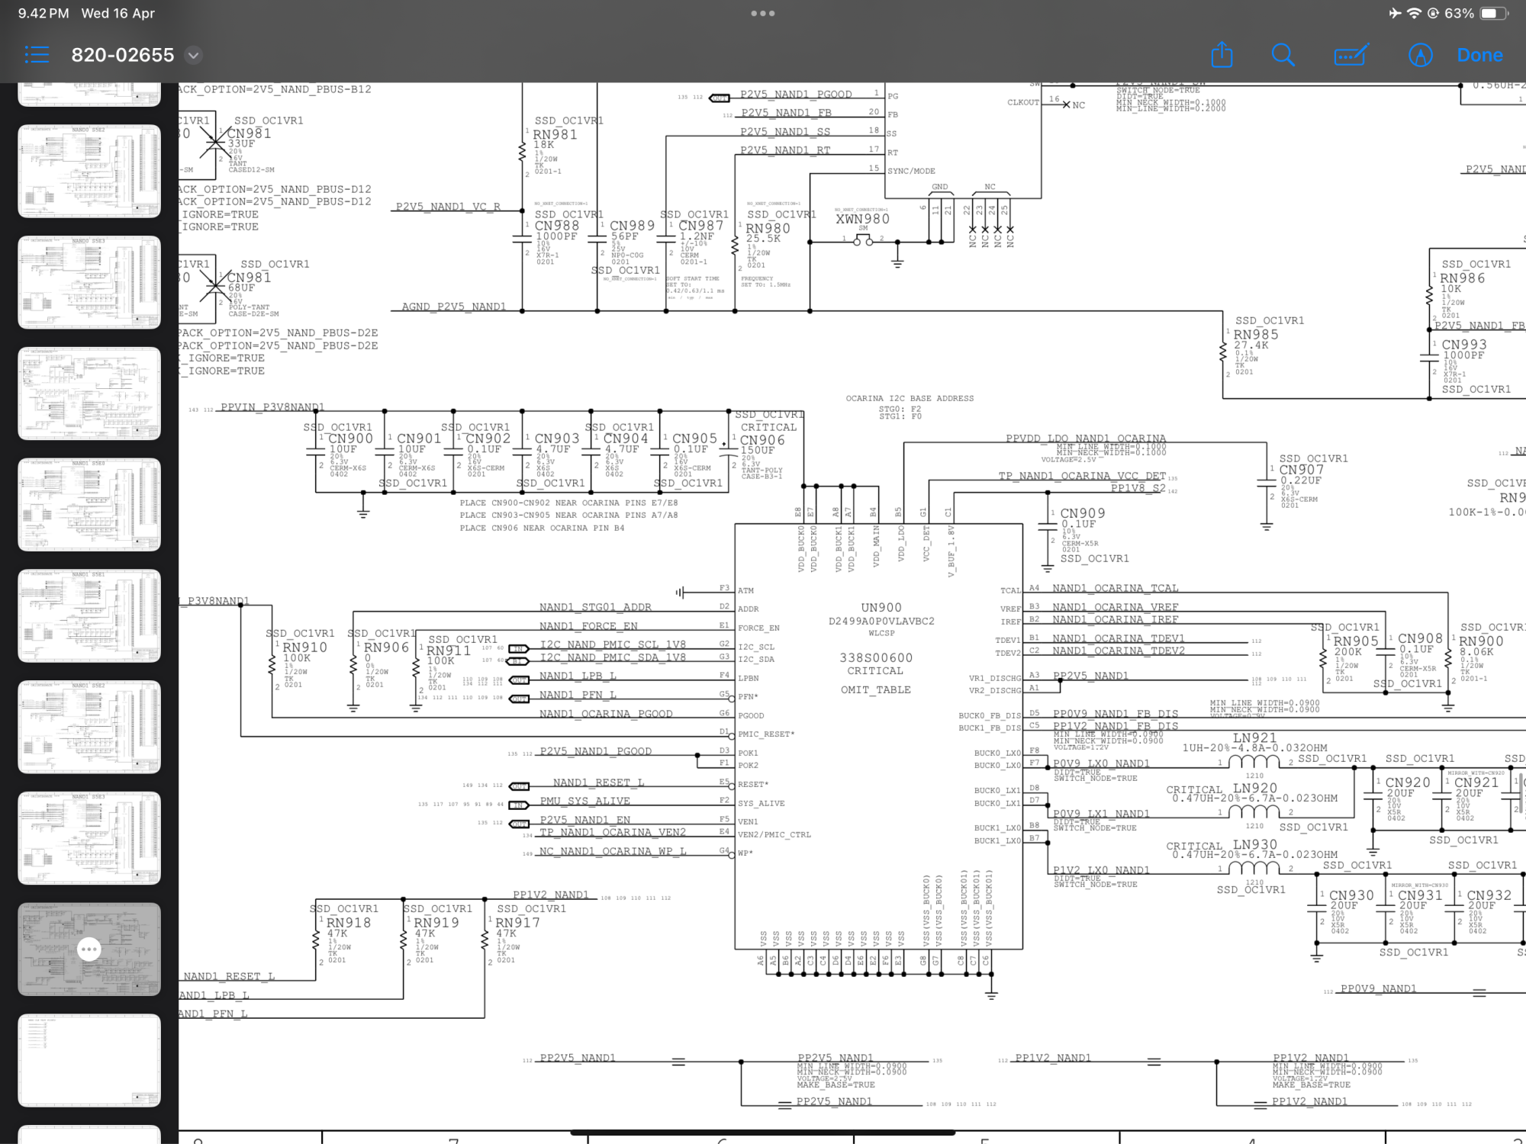Screen dimensions: 1526x1144
Task: Open the three-dot multitasking menu at top
Action: (x=762, y=13)
